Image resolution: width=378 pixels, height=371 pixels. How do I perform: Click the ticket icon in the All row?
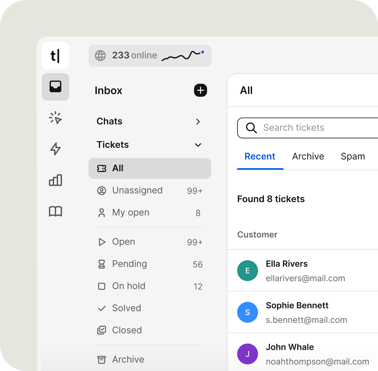102,168
